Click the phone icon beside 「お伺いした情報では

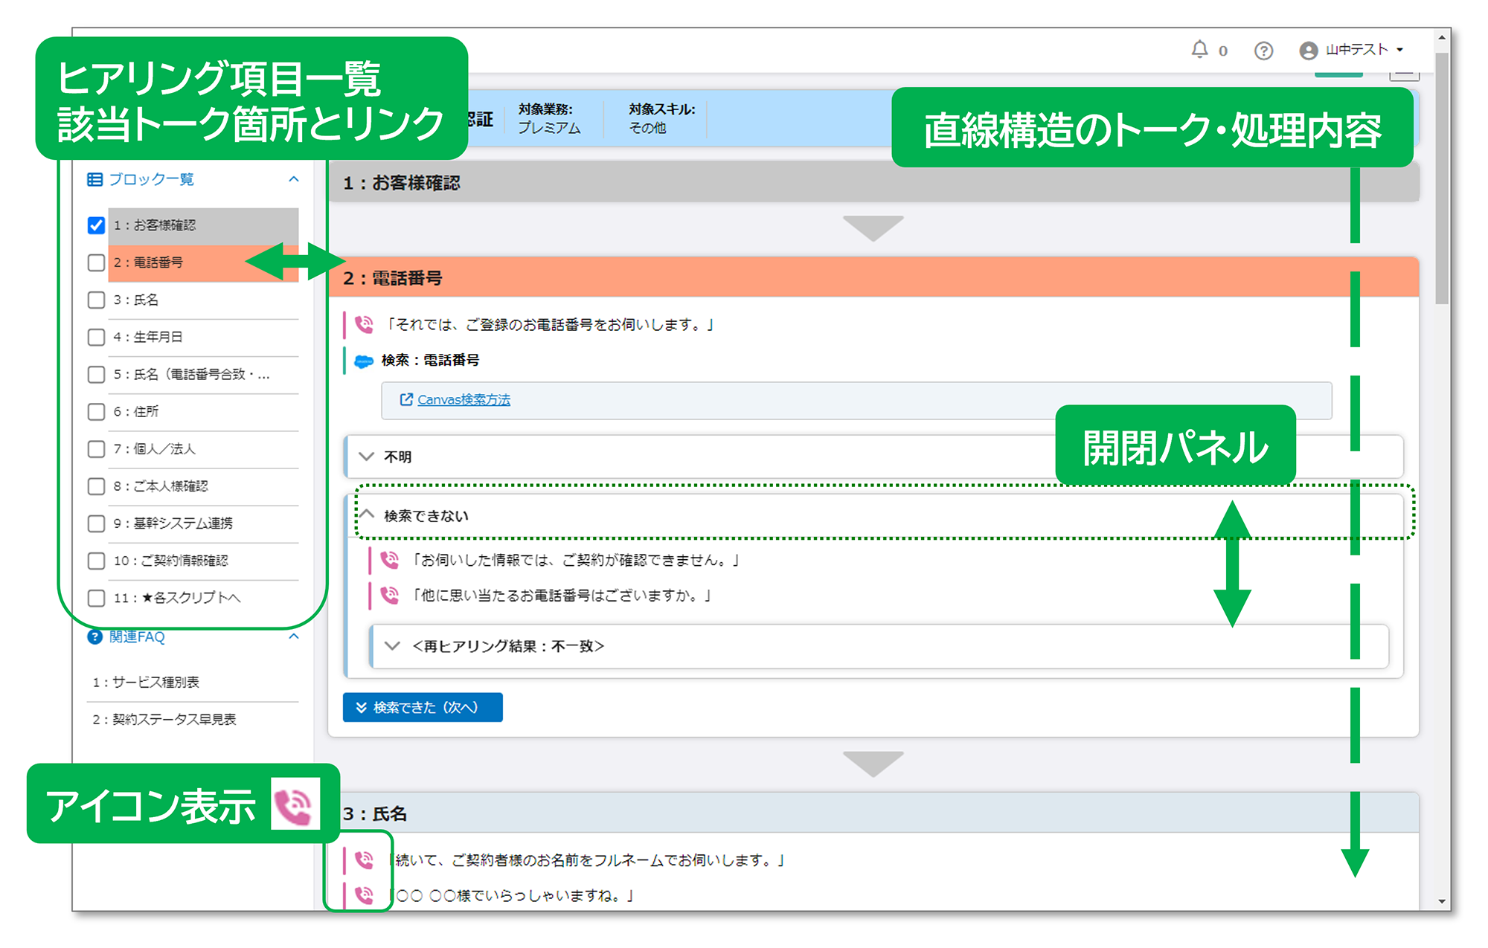pos(389,560)
